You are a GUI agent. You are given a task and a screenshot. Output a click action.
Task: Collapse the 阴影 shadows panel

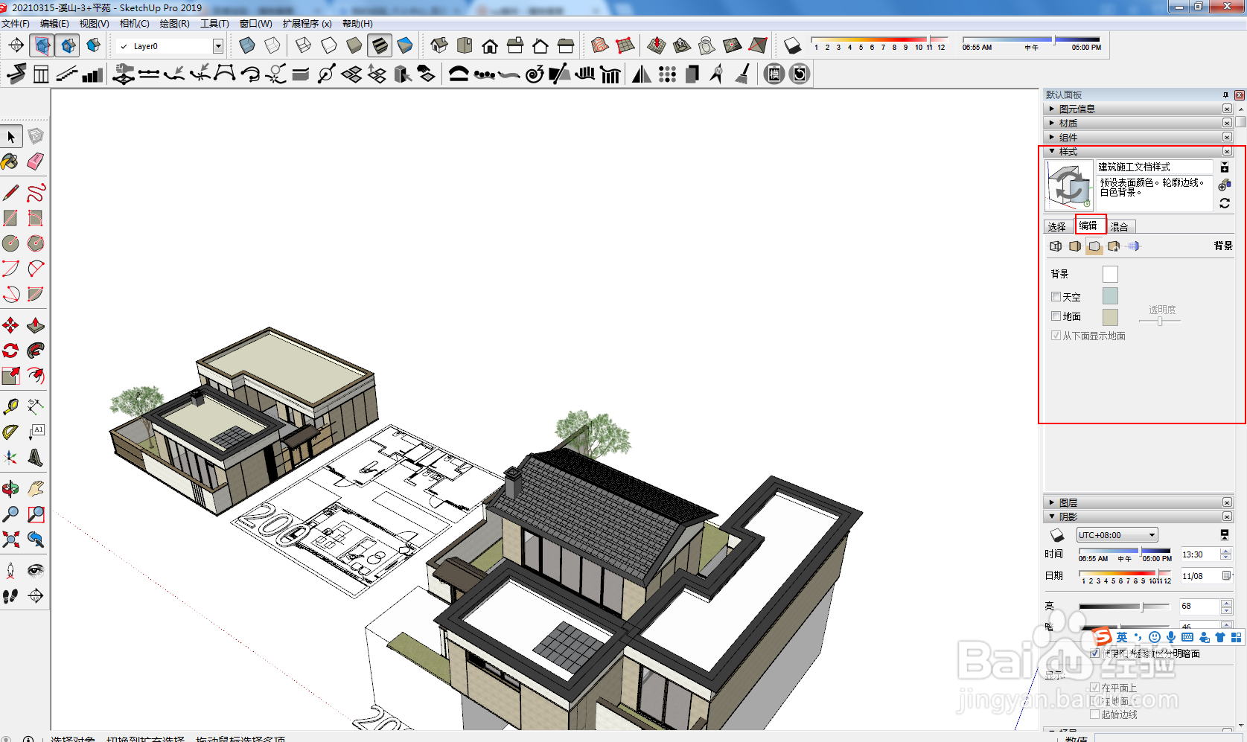[x=1139, y=516]
